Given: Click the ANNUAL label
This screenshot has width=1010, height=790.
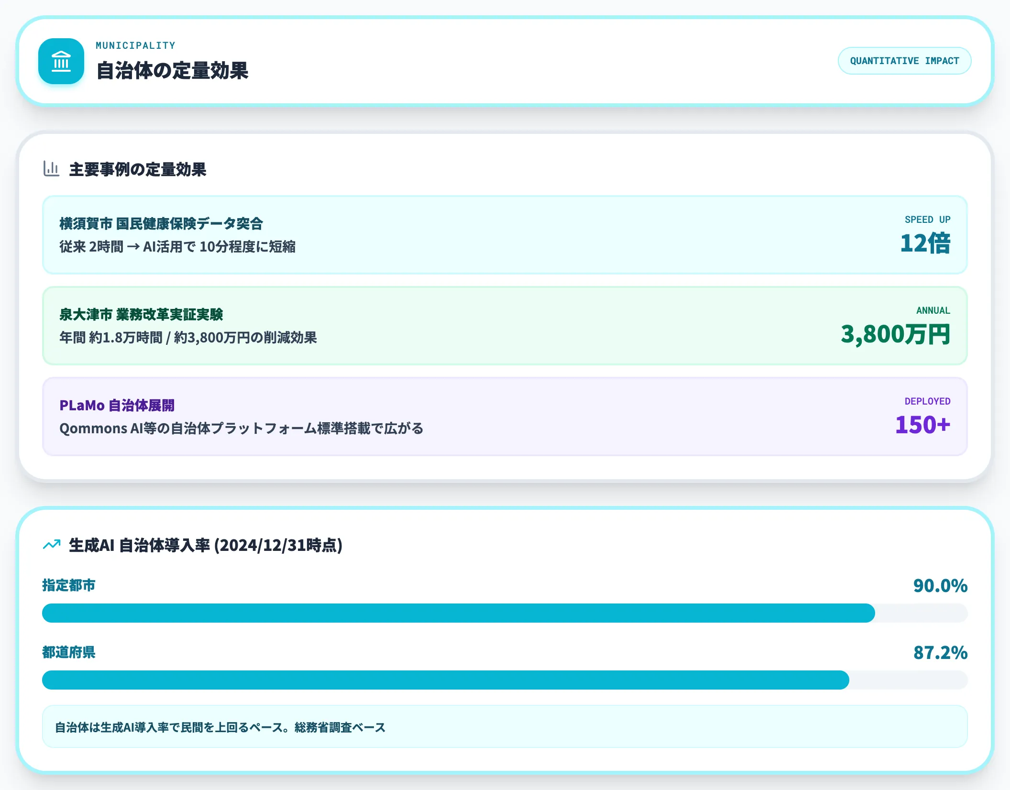Looking at the screenshot, I should coord(933,310).
